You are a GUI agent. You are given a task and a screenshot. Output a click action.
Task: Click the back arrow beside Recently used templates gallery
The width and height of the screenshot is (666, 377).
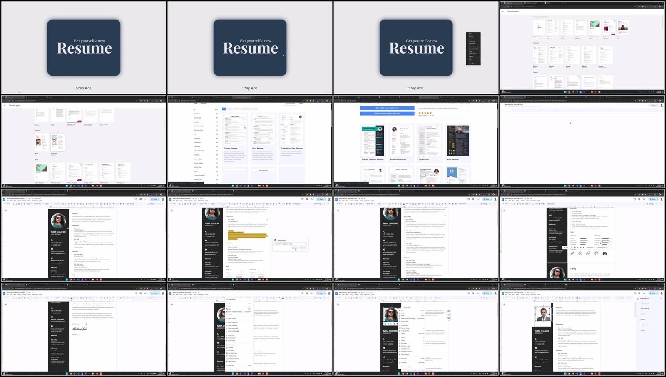point(503,12)
